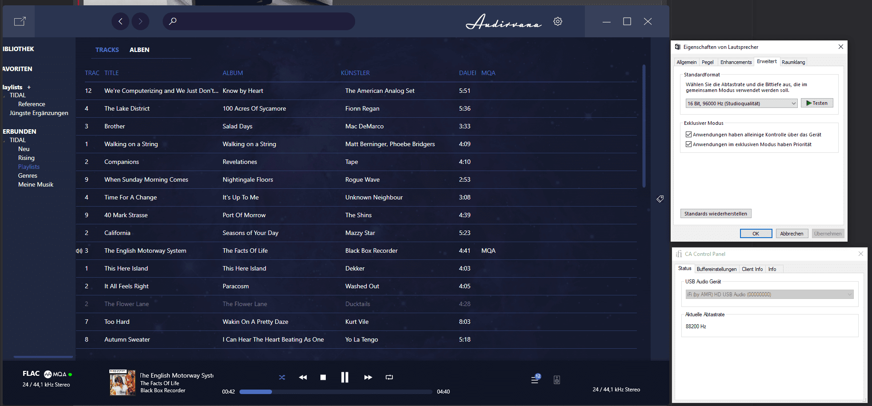Select track The Lake District

[127, 108]
